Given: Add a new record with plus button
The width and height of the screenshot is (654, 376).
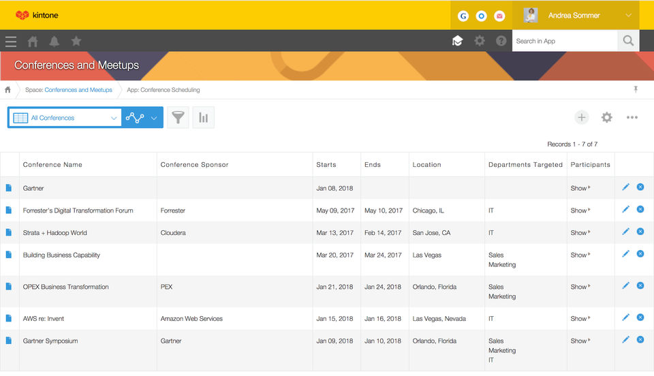Looking at the screenshot, I should point(581,118).
